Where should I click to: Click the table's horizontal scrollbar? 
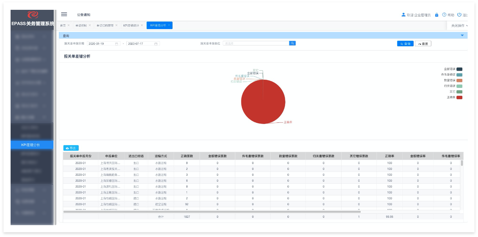tap(212, 211)
